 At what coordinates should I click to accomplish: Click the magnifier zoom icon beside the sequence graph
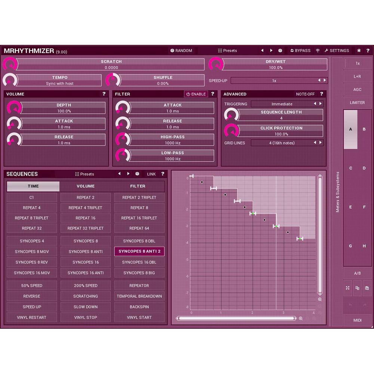(320, 299)
